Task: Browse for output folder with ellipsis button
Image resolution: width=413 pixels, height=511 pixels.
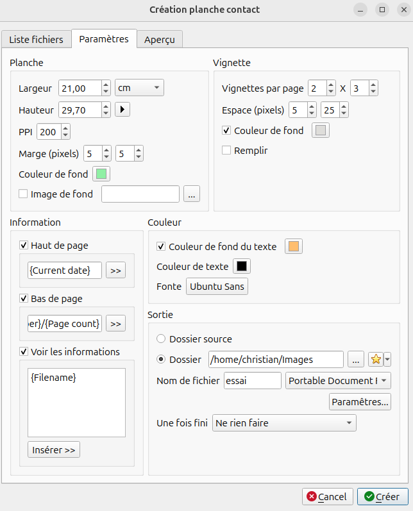Action: pyautogui.click(x=356, y=359)
